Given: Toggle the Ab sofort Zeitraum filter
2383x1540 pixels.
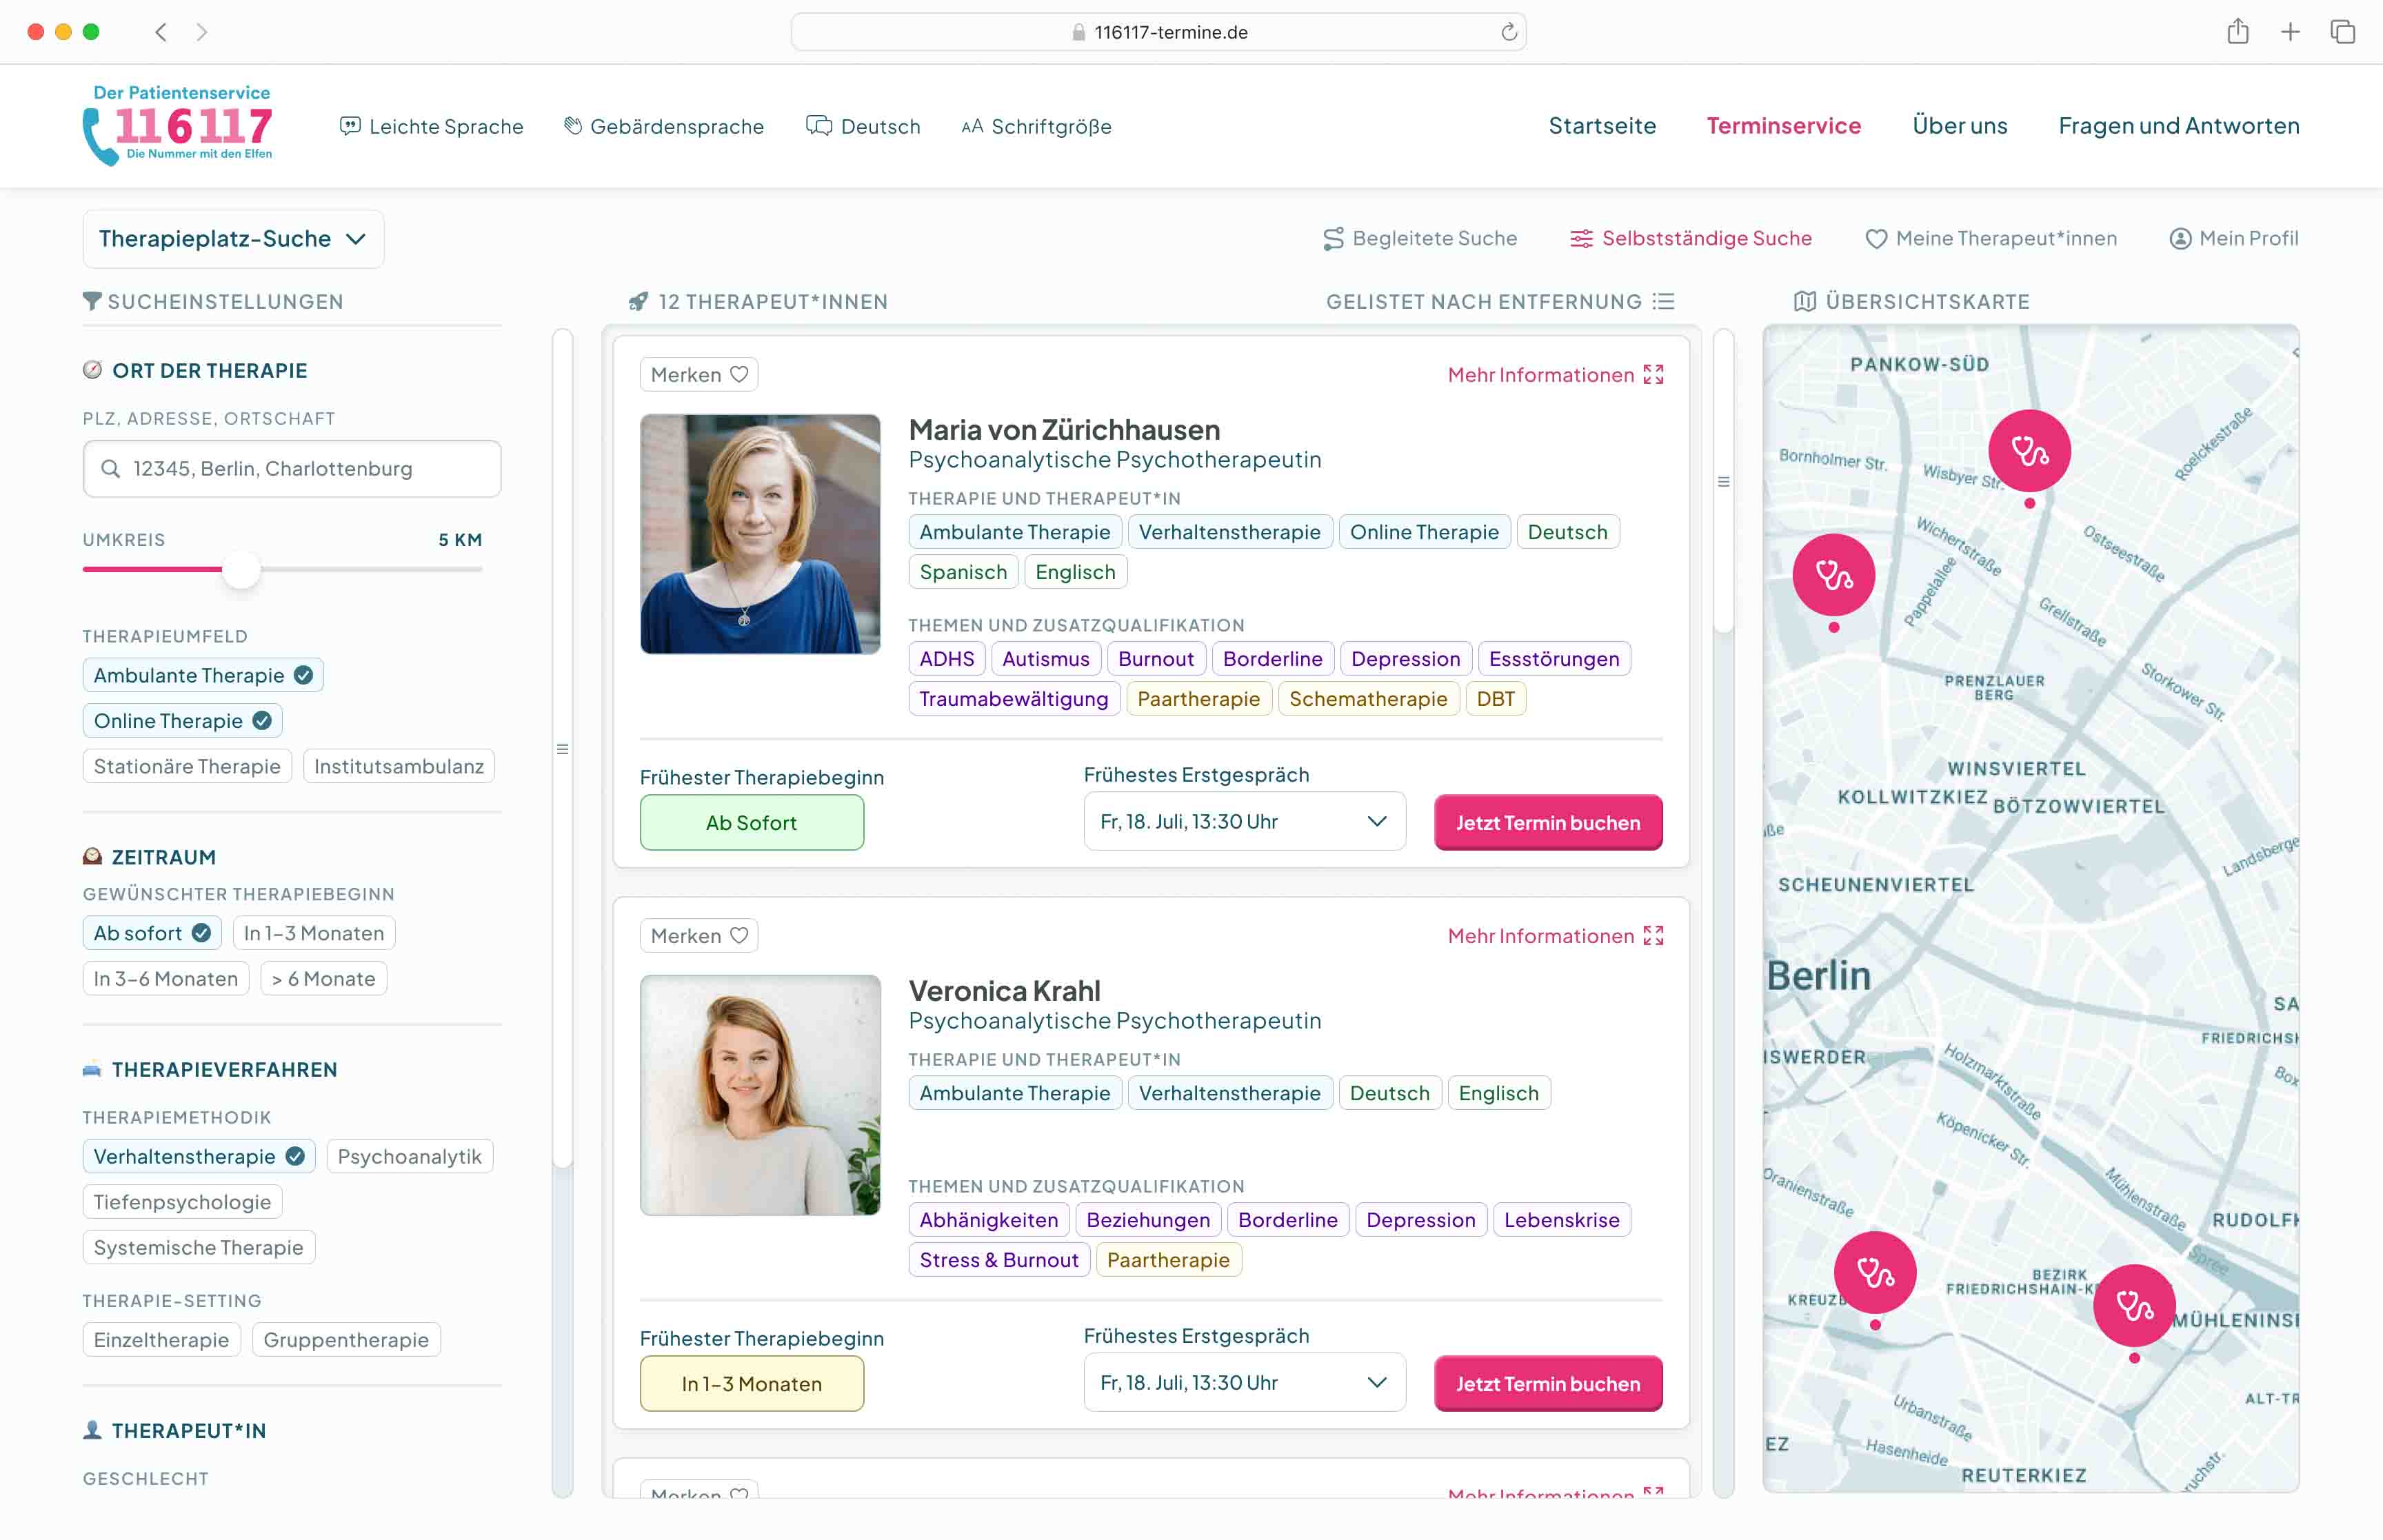Looking at the screenshot, I should tap(152, 933).
